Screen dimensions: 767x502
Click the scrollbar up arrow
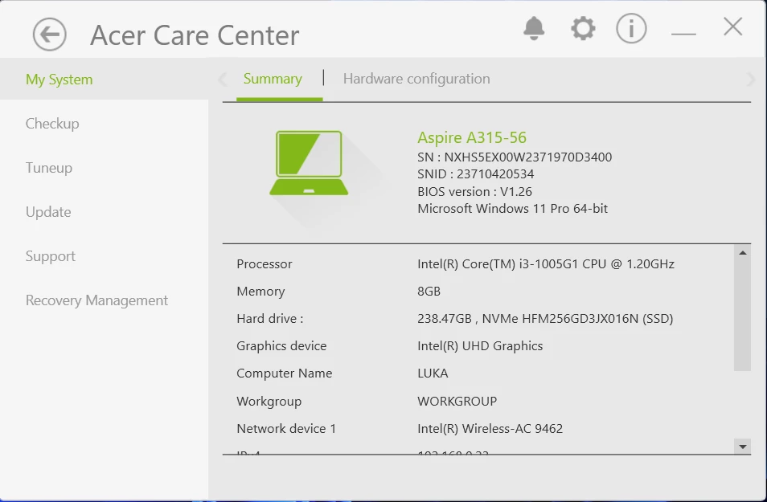click(x=743, y=253)
